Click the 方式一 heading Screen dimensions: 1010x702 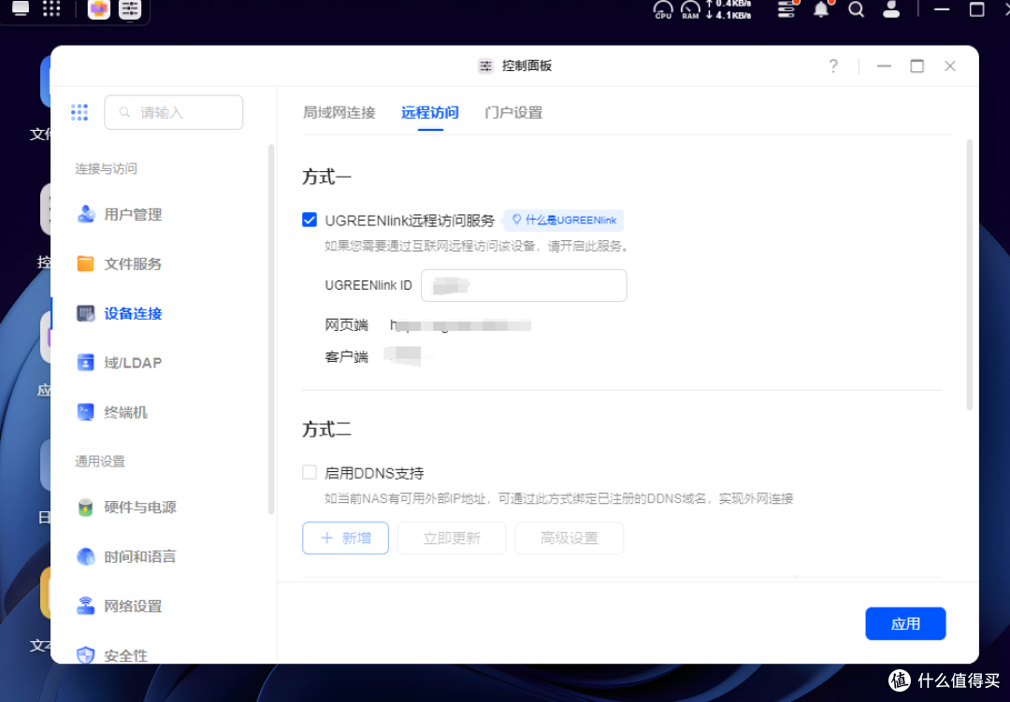(326, 177)
